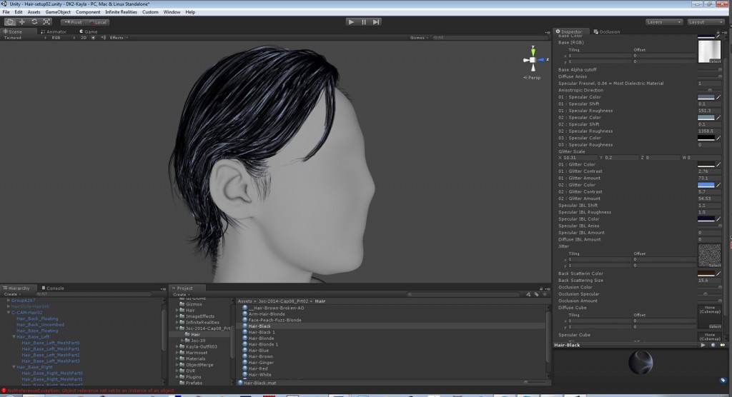
Task: Click Select on Base (RGB) texture
Action: [714, 61]
